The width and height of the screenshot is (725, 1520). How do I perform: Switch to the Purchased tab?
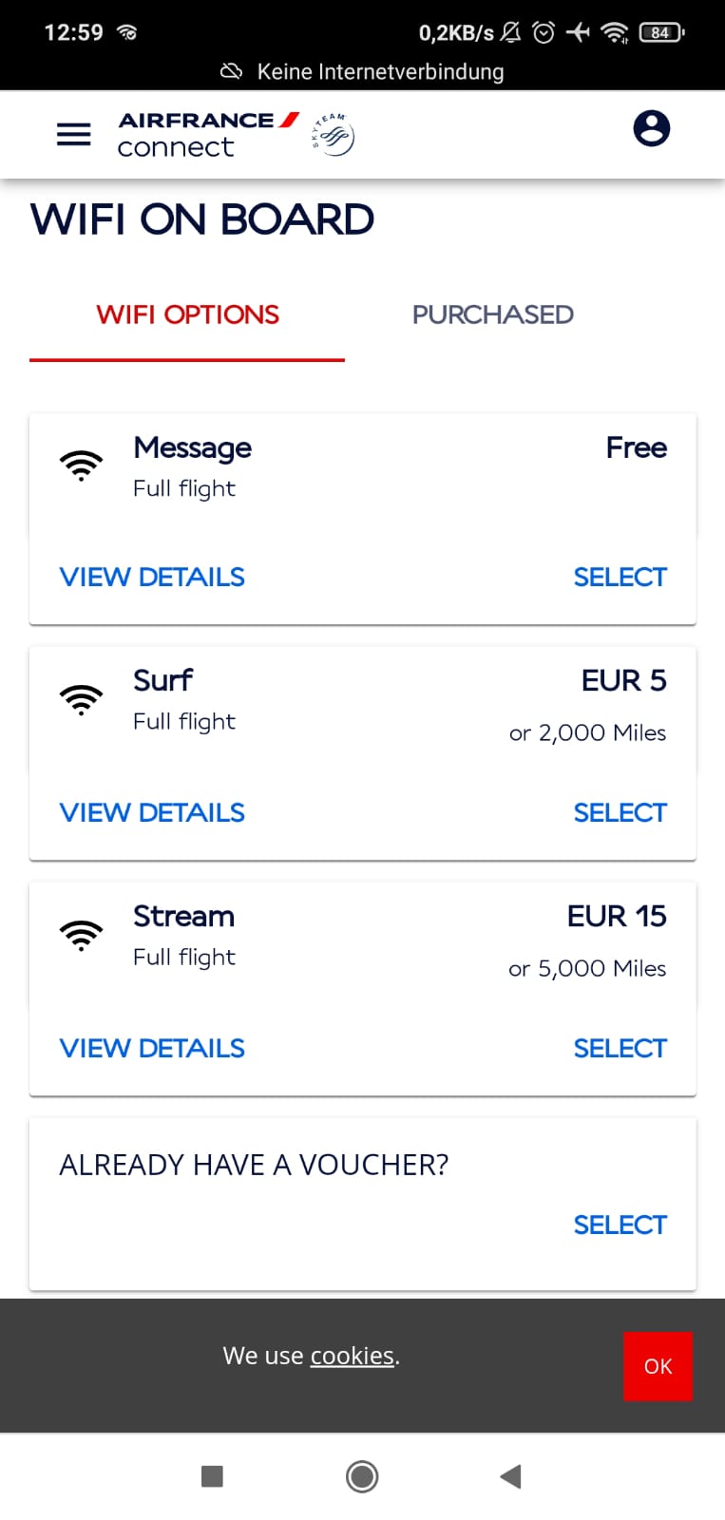point(492,314)
